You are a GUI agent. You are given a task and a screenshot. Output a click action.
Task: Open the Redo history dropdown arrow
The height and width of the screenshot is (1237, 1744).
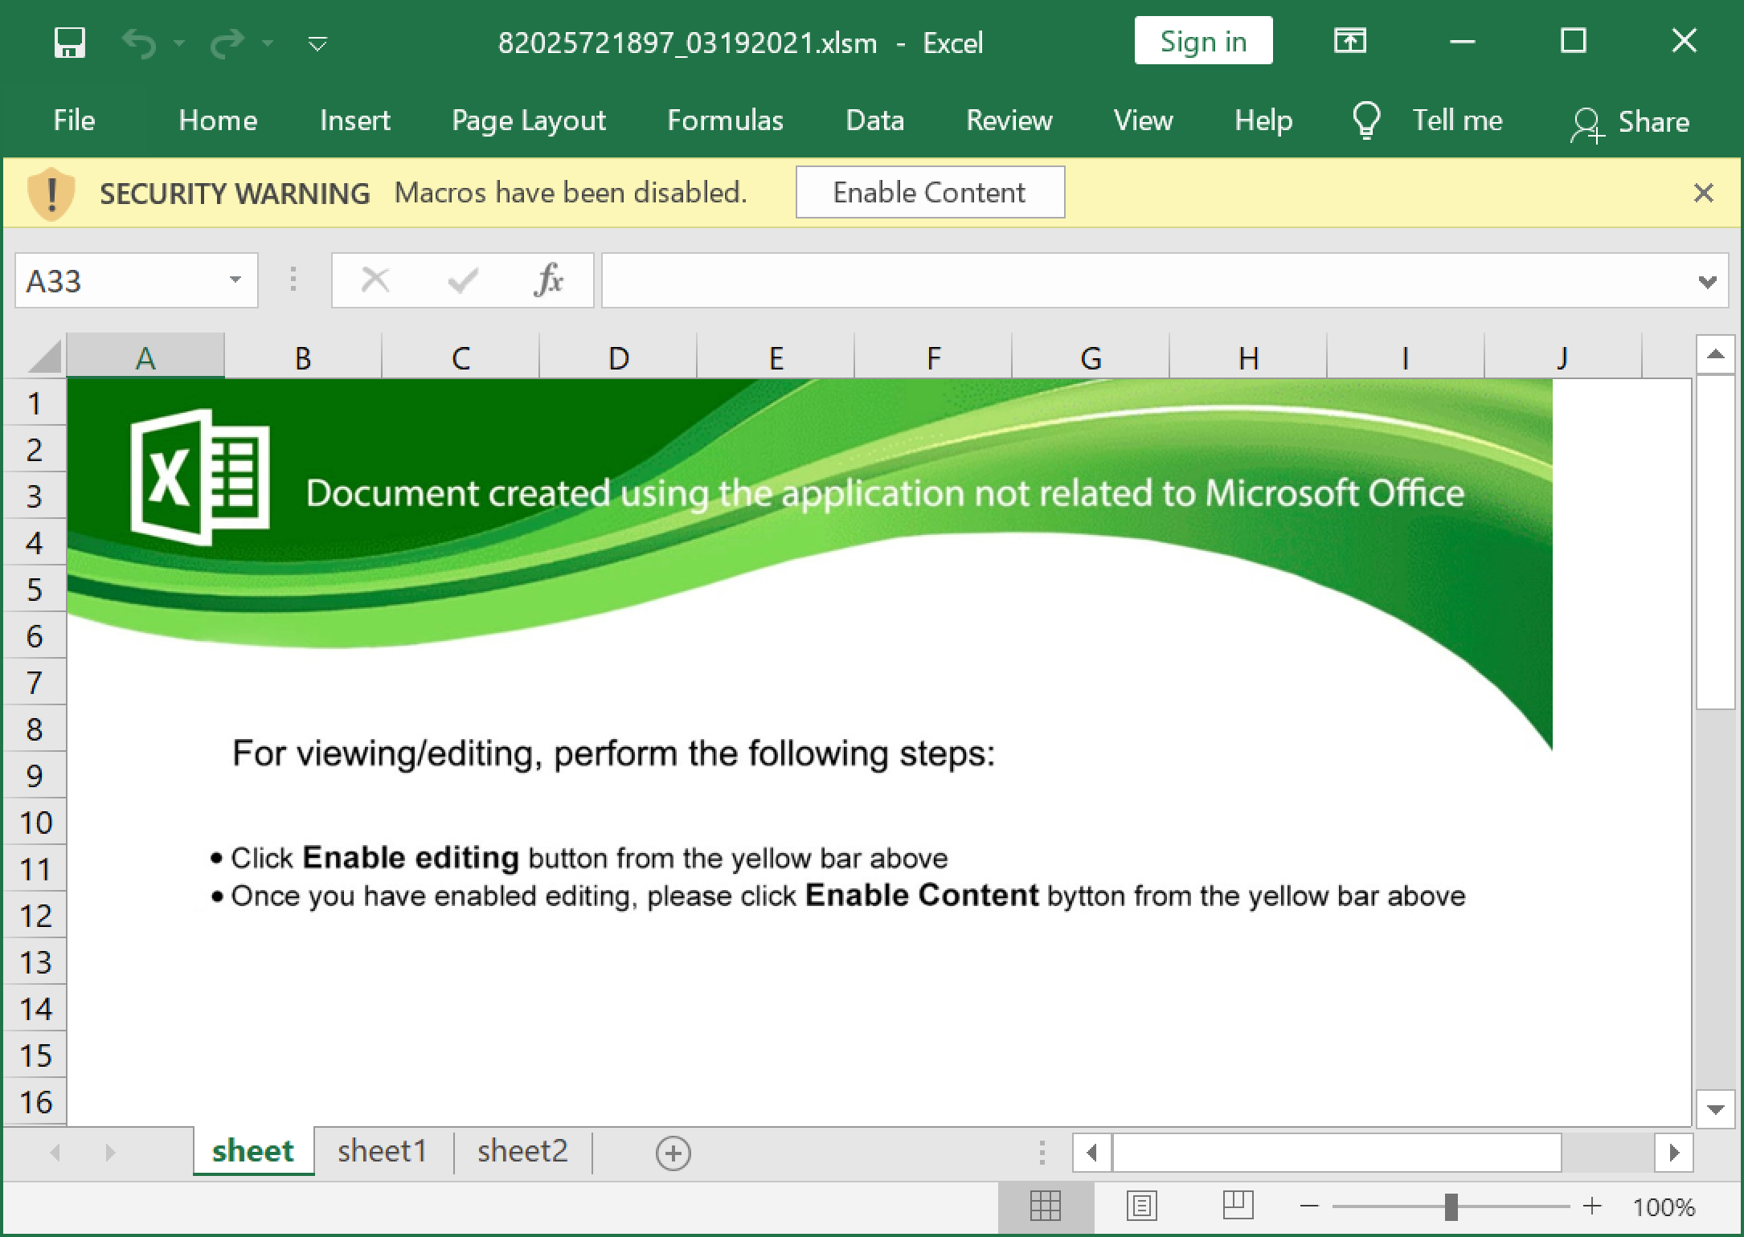(268, 43)
